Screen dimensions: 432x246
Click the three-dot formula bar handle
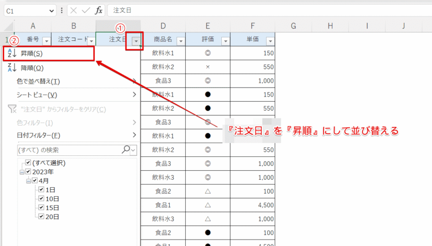click(62, 11)
